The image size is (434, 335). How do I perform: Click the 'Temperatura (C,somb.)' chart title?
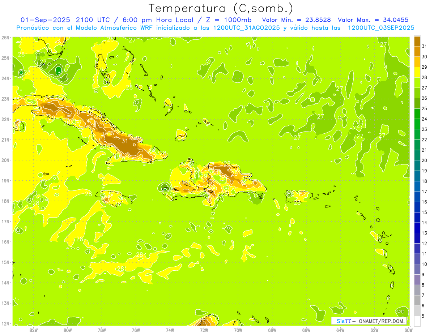click(x=221, y=9)
